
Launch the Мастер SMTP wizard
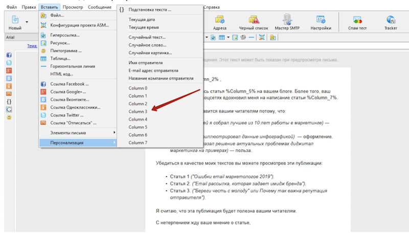287,22
